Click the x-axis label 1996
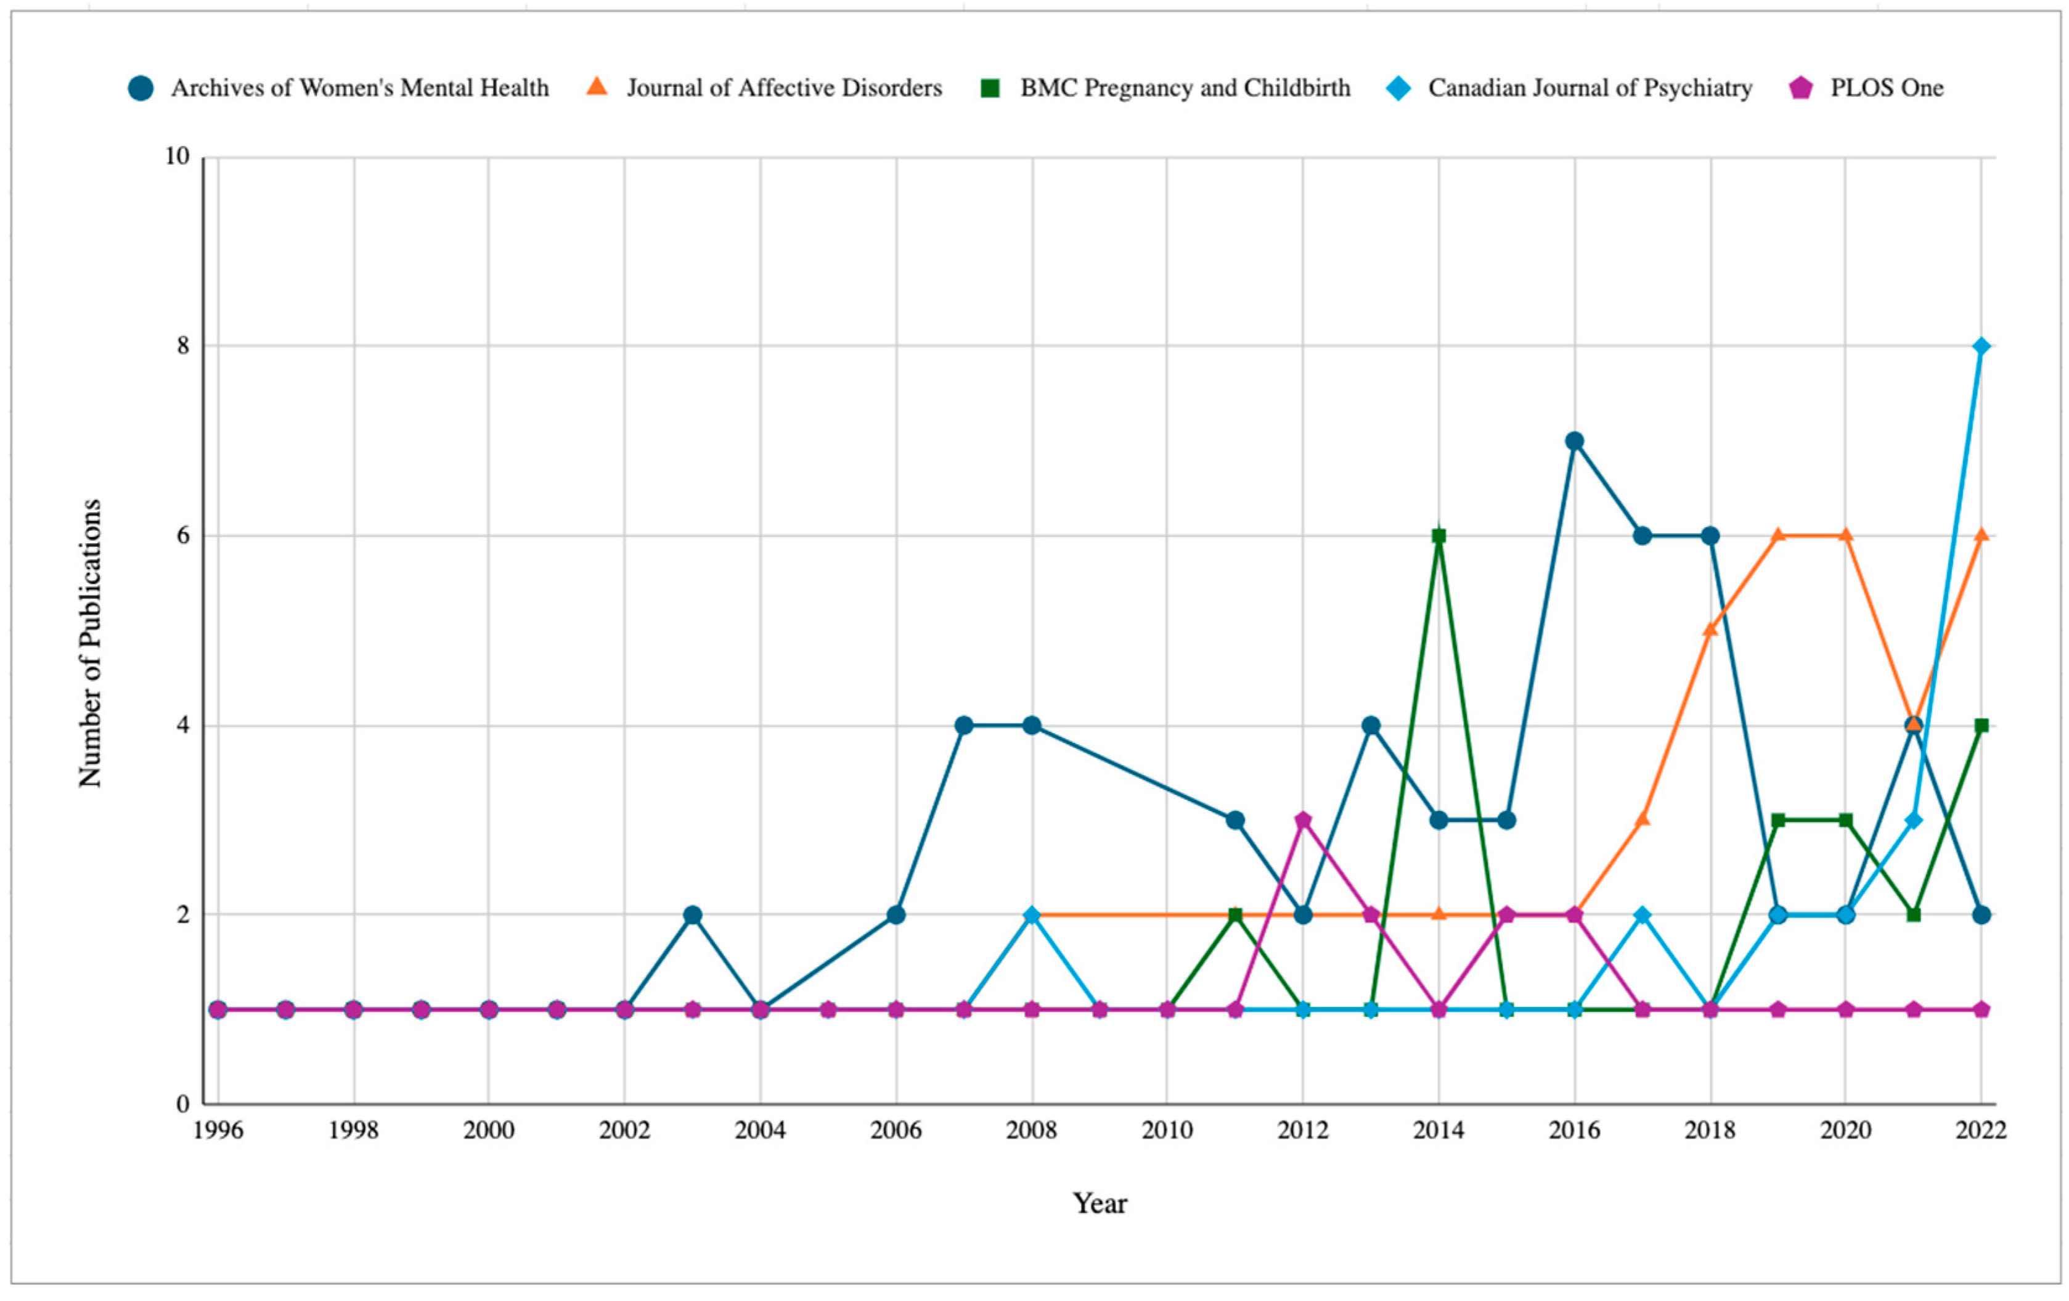 pos(218,1130)
